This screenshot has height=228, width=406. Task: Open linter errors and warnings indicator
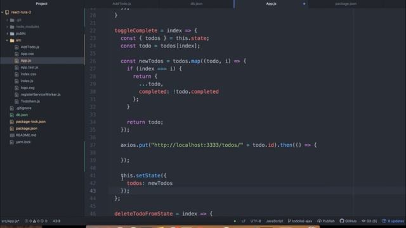36,221
